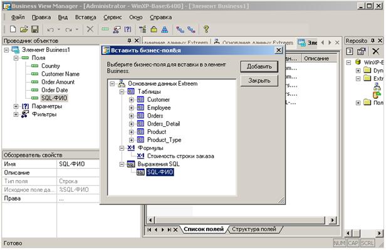Click the Repository delete X icon
The image size is (386, 250).
point(376,51)
